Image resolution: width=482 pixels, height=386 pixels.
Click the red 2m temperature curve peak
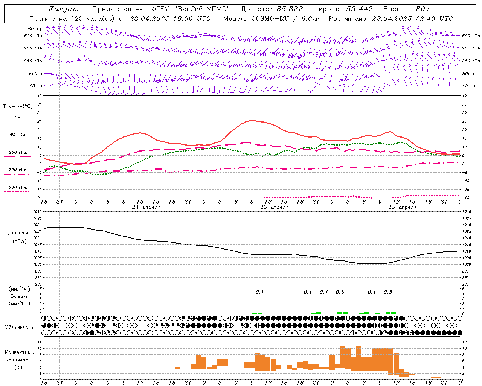click(252, 120)
